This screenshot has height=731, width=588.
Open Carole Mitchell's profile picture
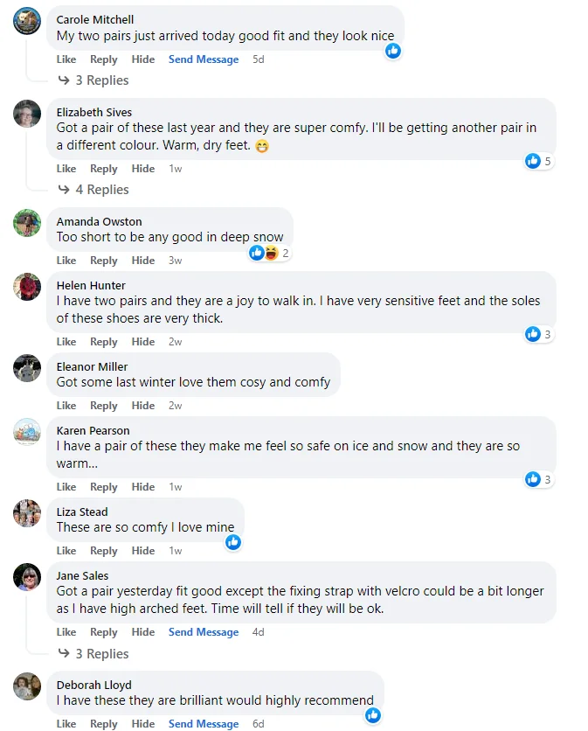point(27,21)
